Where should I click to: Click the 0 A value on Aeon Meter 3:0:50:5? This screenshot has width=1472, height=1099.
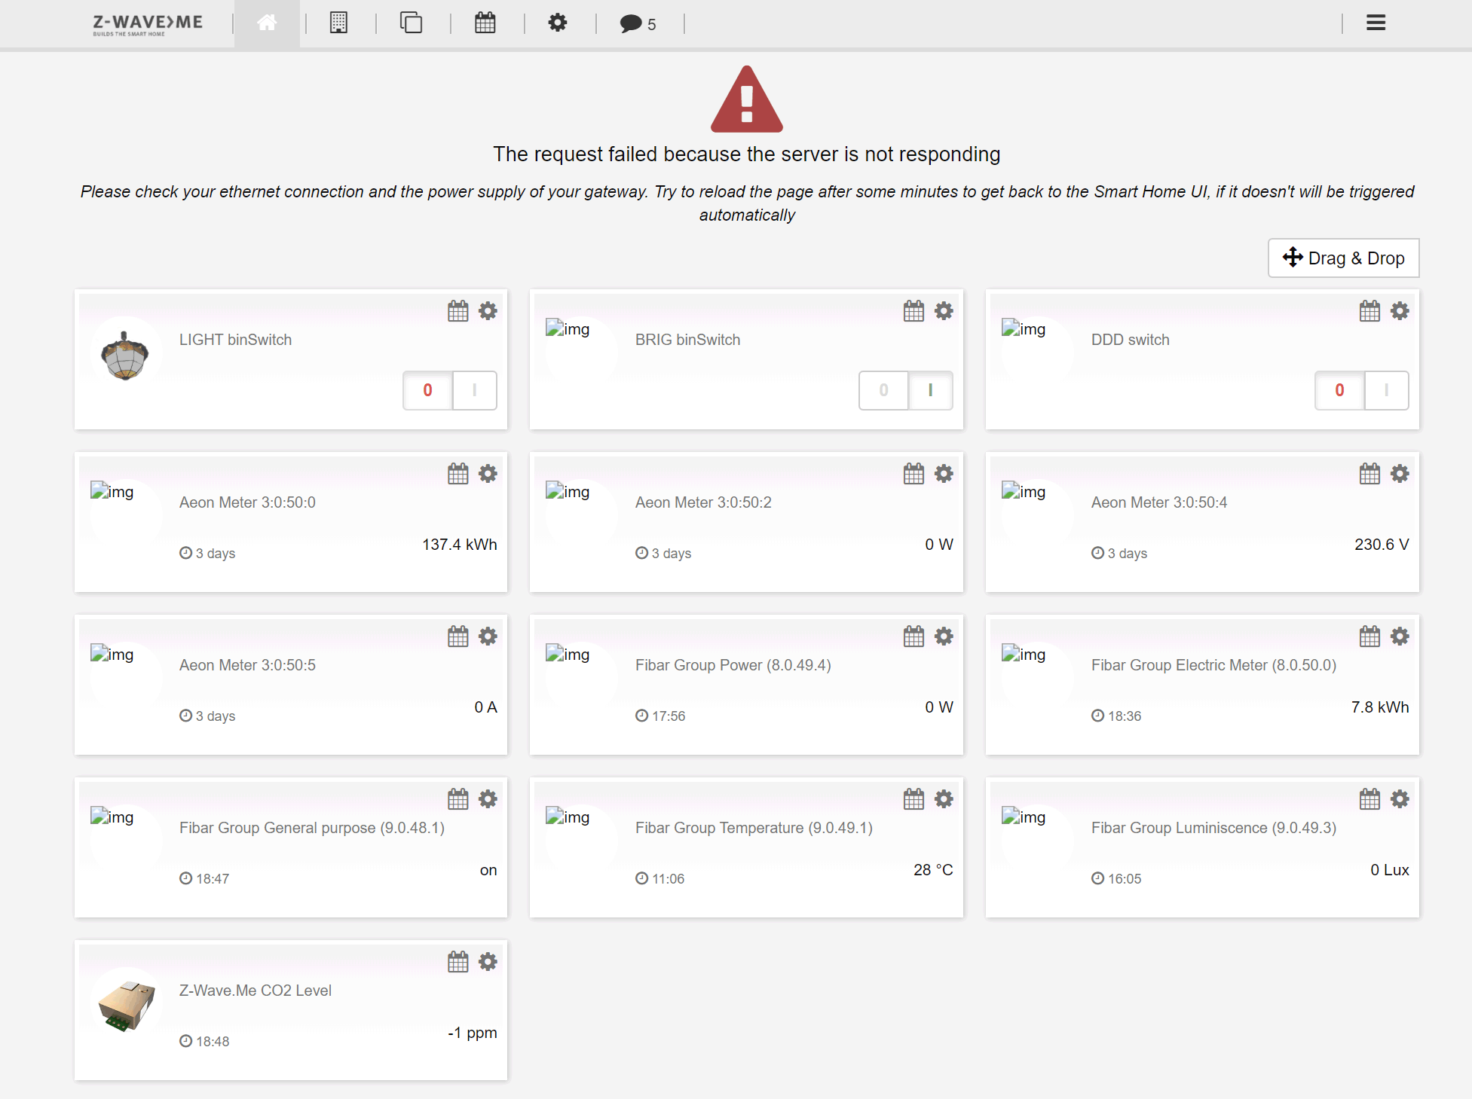click(485, 707)
